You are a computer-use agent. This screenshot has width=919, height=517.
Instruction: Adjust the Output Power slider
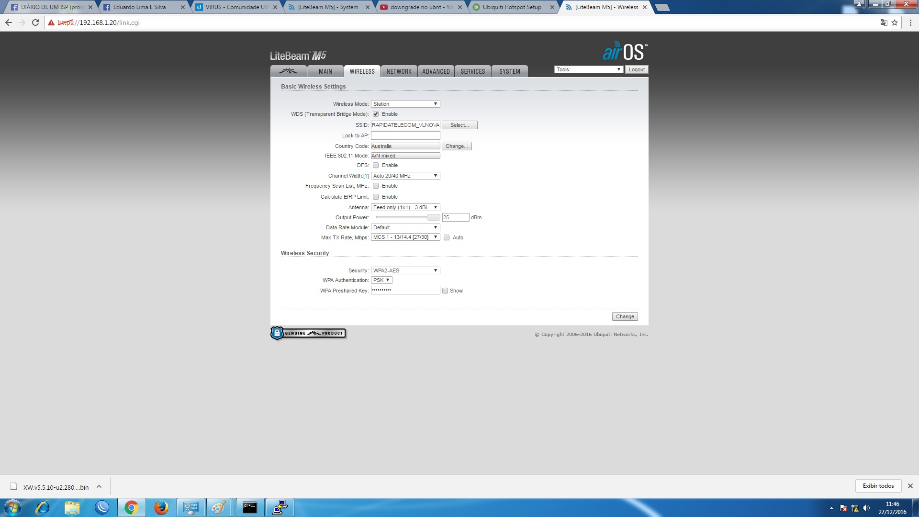[433, 217]
